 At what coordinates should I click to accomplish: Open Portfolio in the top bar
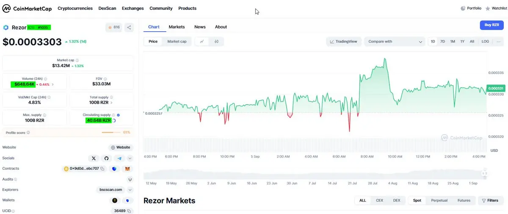(x=471, y=8)
